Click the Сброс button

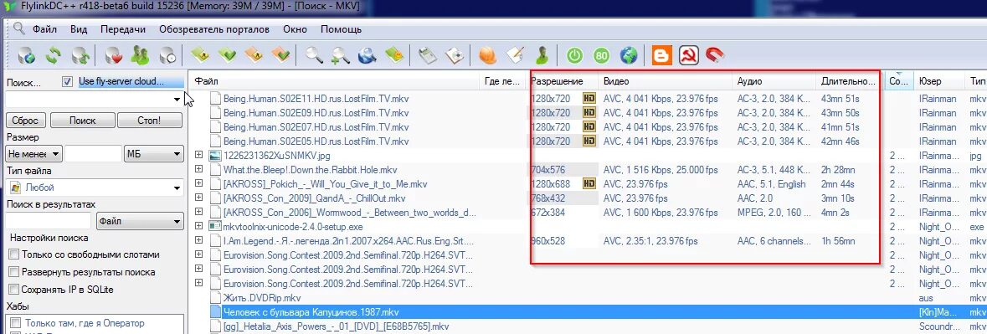26,121
